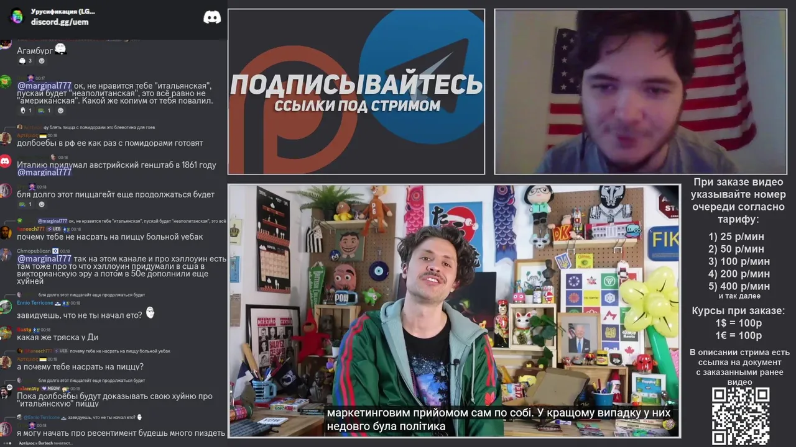796x447 pixels.
Task: Click the reaction under the 'пиццагейт еще продолжаться' message
Action: pyautogui.click(x=26, y=204)
